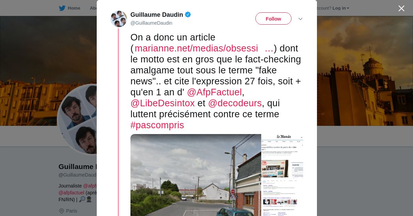Visit the @LibeDesintox profile mention
This screenshot has height=216, width=413.
[162, 103]
